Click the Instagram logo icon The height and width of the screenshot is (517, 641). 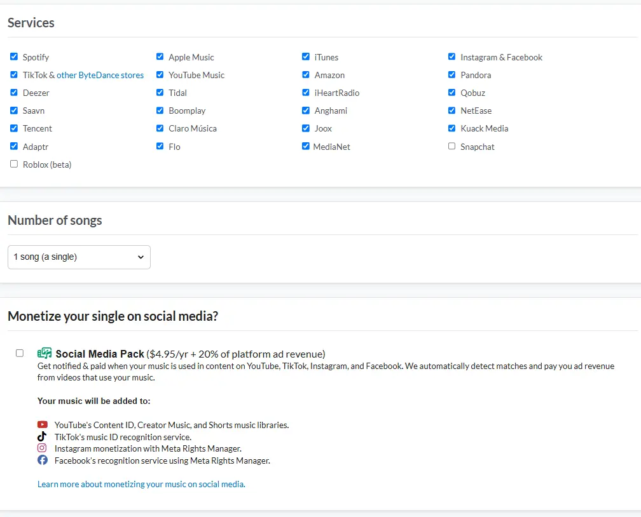[42, 448]
